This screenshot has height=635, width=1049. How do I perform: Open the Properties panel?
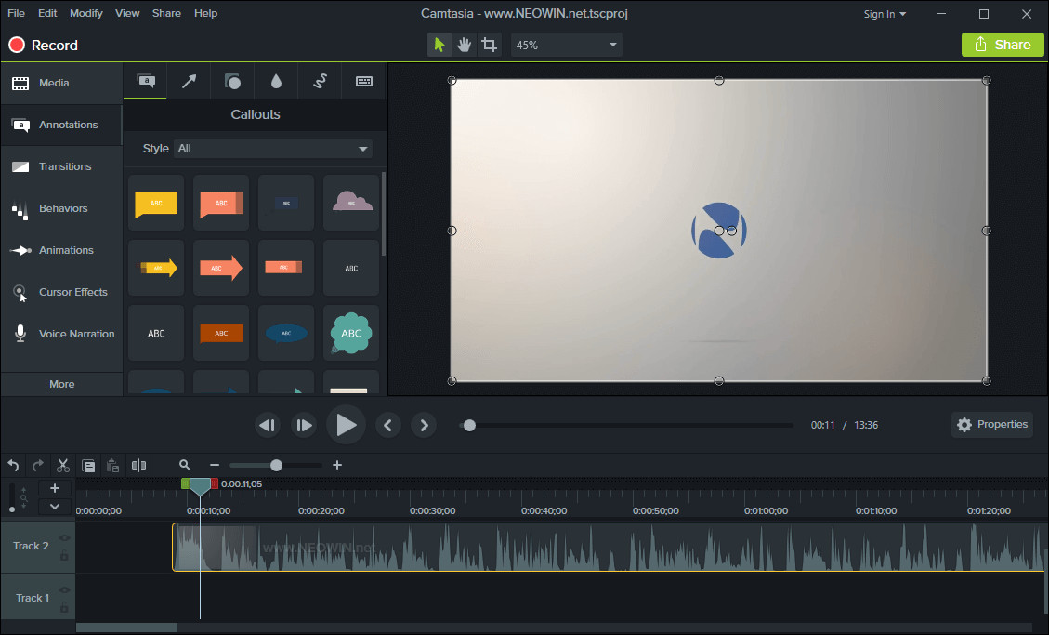[991, 424]
